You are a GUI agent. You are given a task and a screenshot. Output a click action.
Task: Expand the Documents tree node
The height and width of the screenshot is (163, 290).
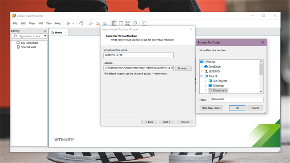click(x=206, y=90)
